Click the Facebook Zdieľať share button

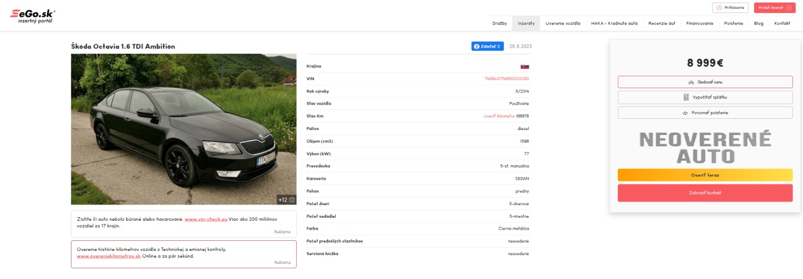click(487, 46)
